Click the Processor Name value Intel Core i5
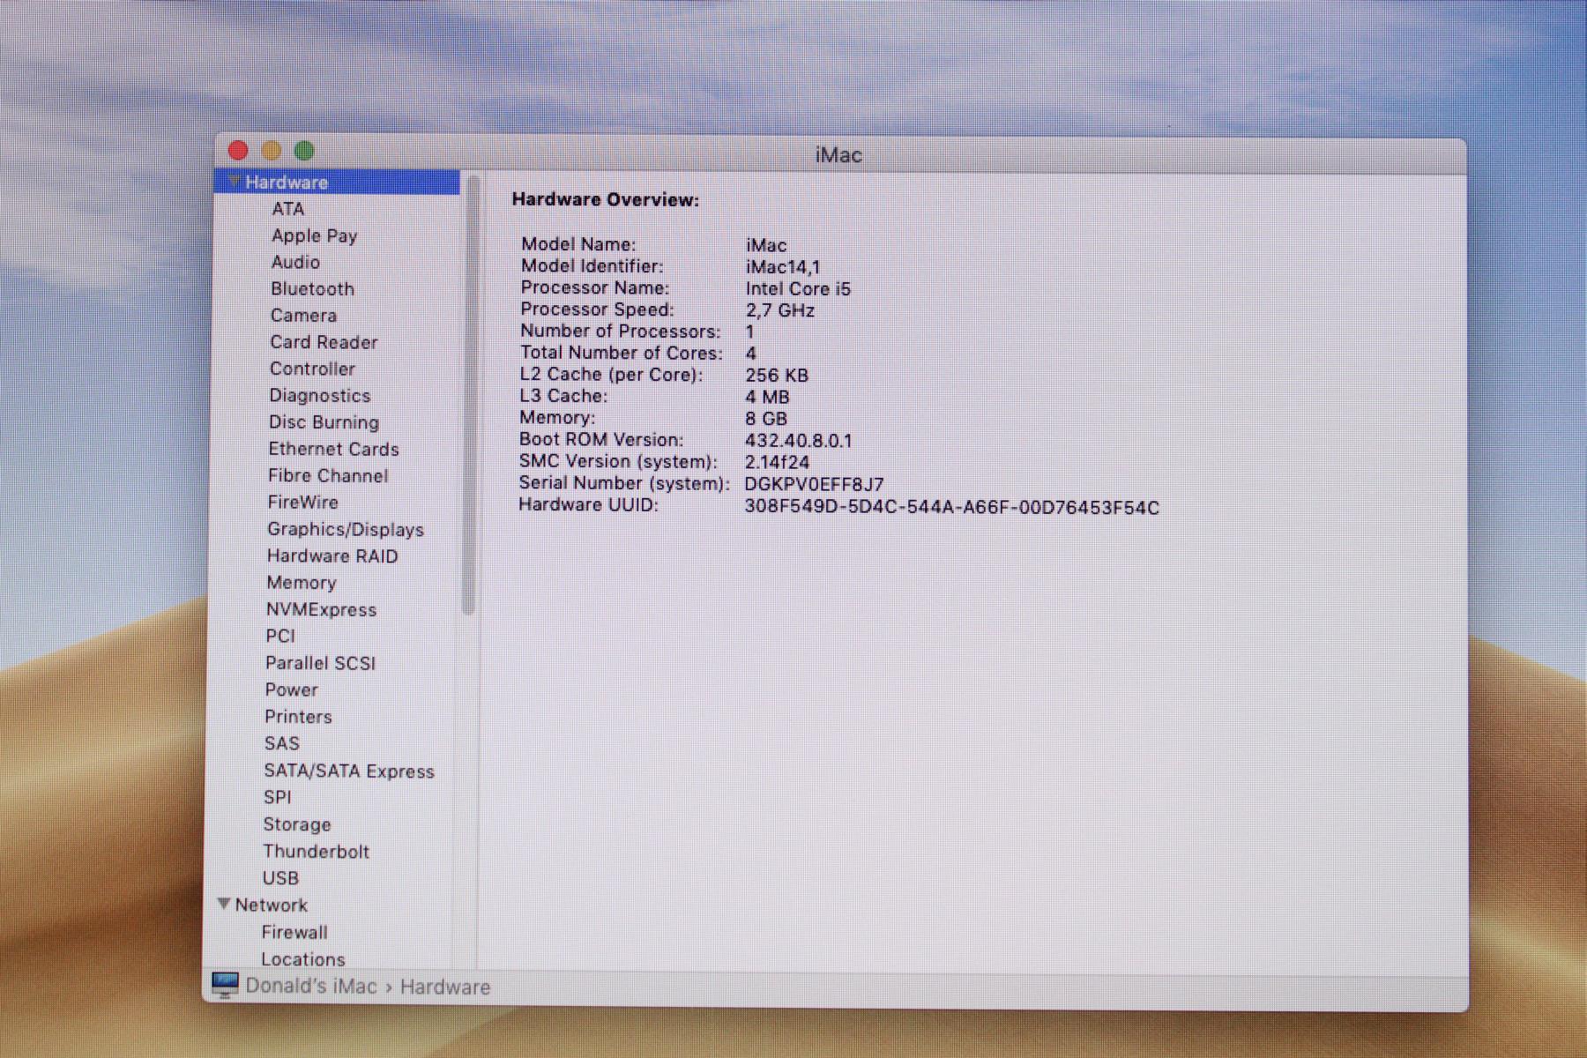Screen dimensions: 1587x1058 coord(798,289)
